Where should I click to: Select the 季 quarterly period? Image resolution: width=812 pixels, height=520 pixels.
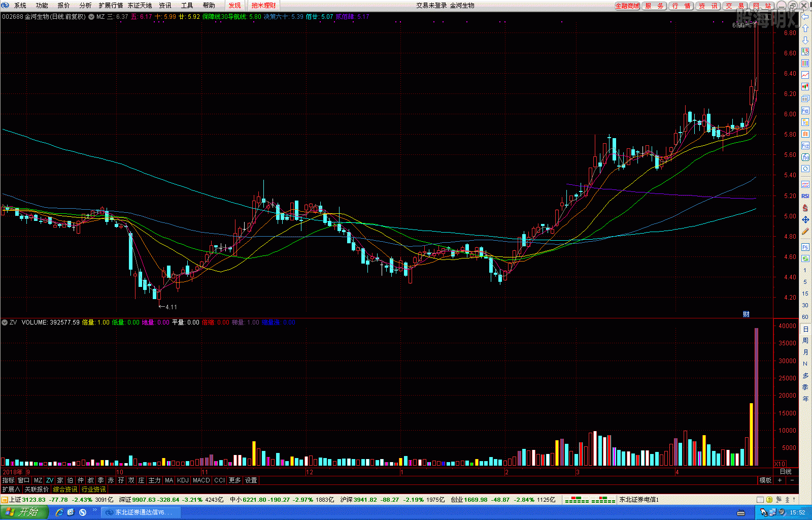[x=805, y=387]
